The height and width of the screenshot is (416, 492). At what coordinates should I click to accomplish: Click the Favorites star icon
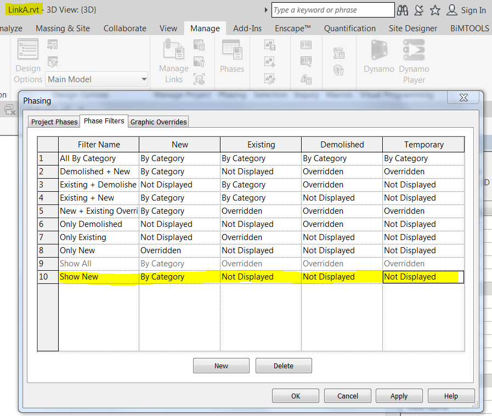435,10
